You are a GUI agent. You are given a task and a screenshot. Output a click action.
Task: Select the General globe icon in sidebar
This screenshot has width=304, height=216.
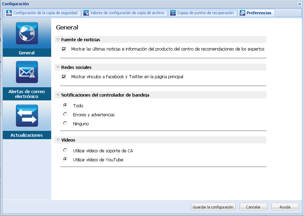pyautogui.click(x=27, y=33)
